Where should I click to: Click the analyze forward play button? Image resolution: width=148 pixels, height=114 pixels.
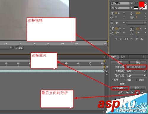tap(137, 93)
